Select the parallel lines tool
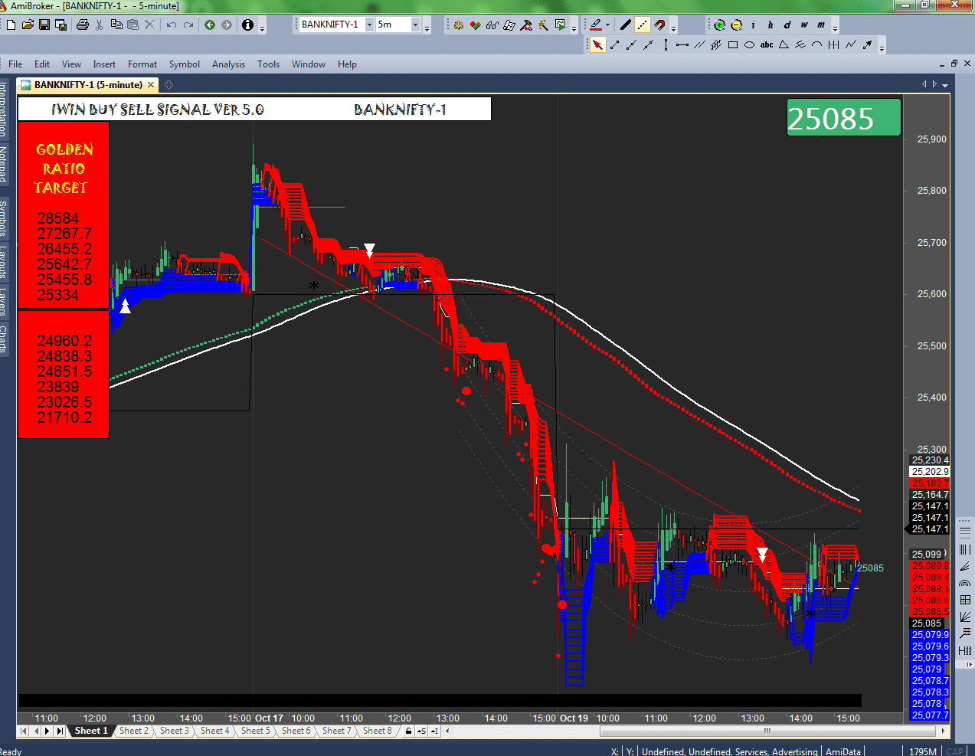 pyautogui.click(x=699, y=44)
